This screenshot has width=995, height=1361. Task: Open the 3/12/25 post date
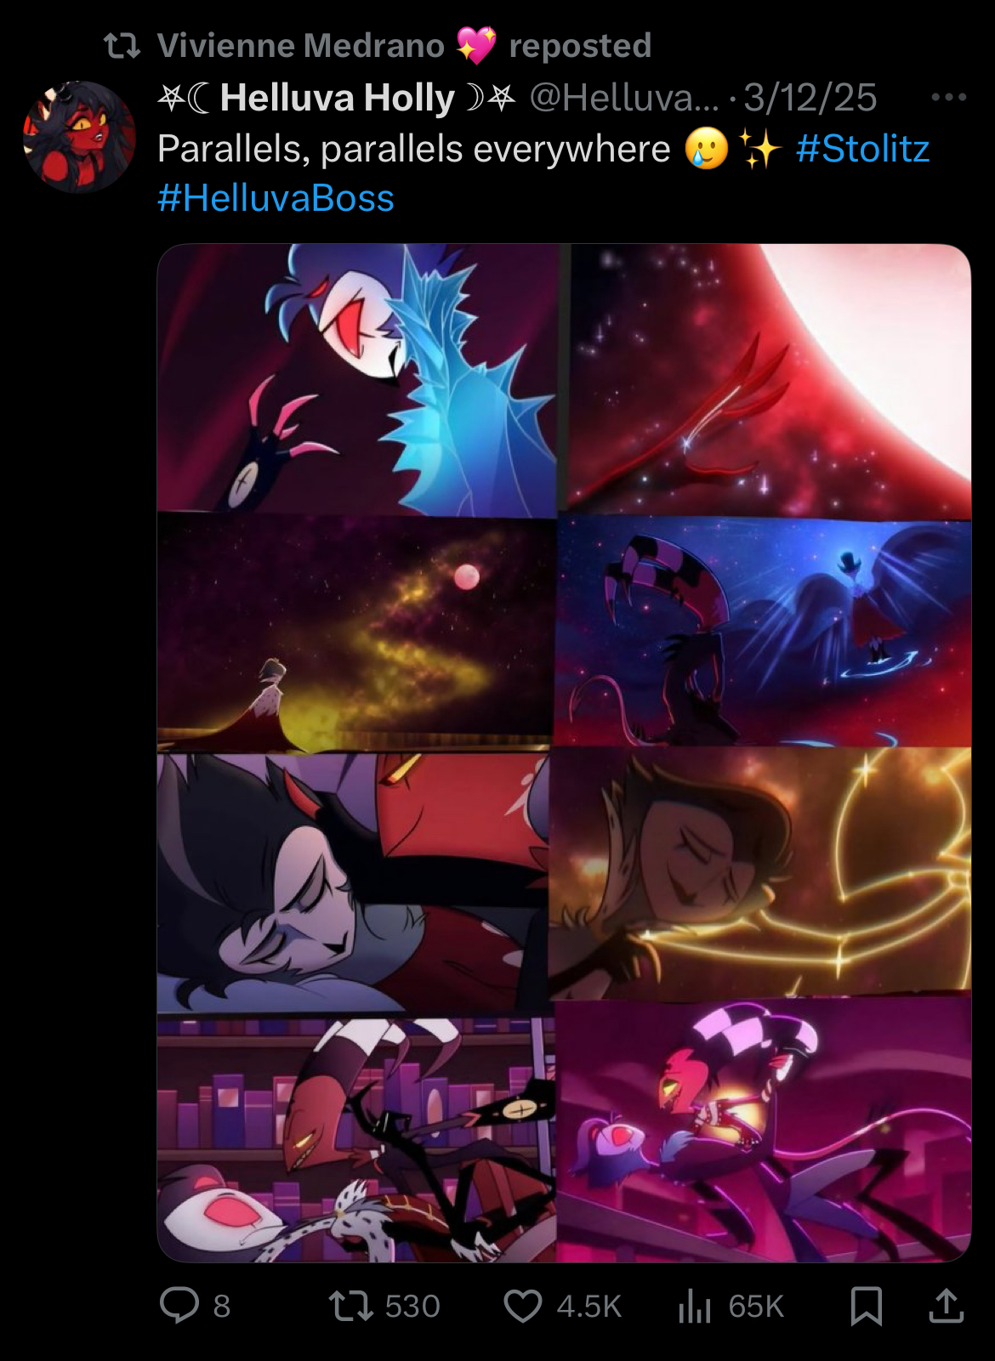pos(810,98)
